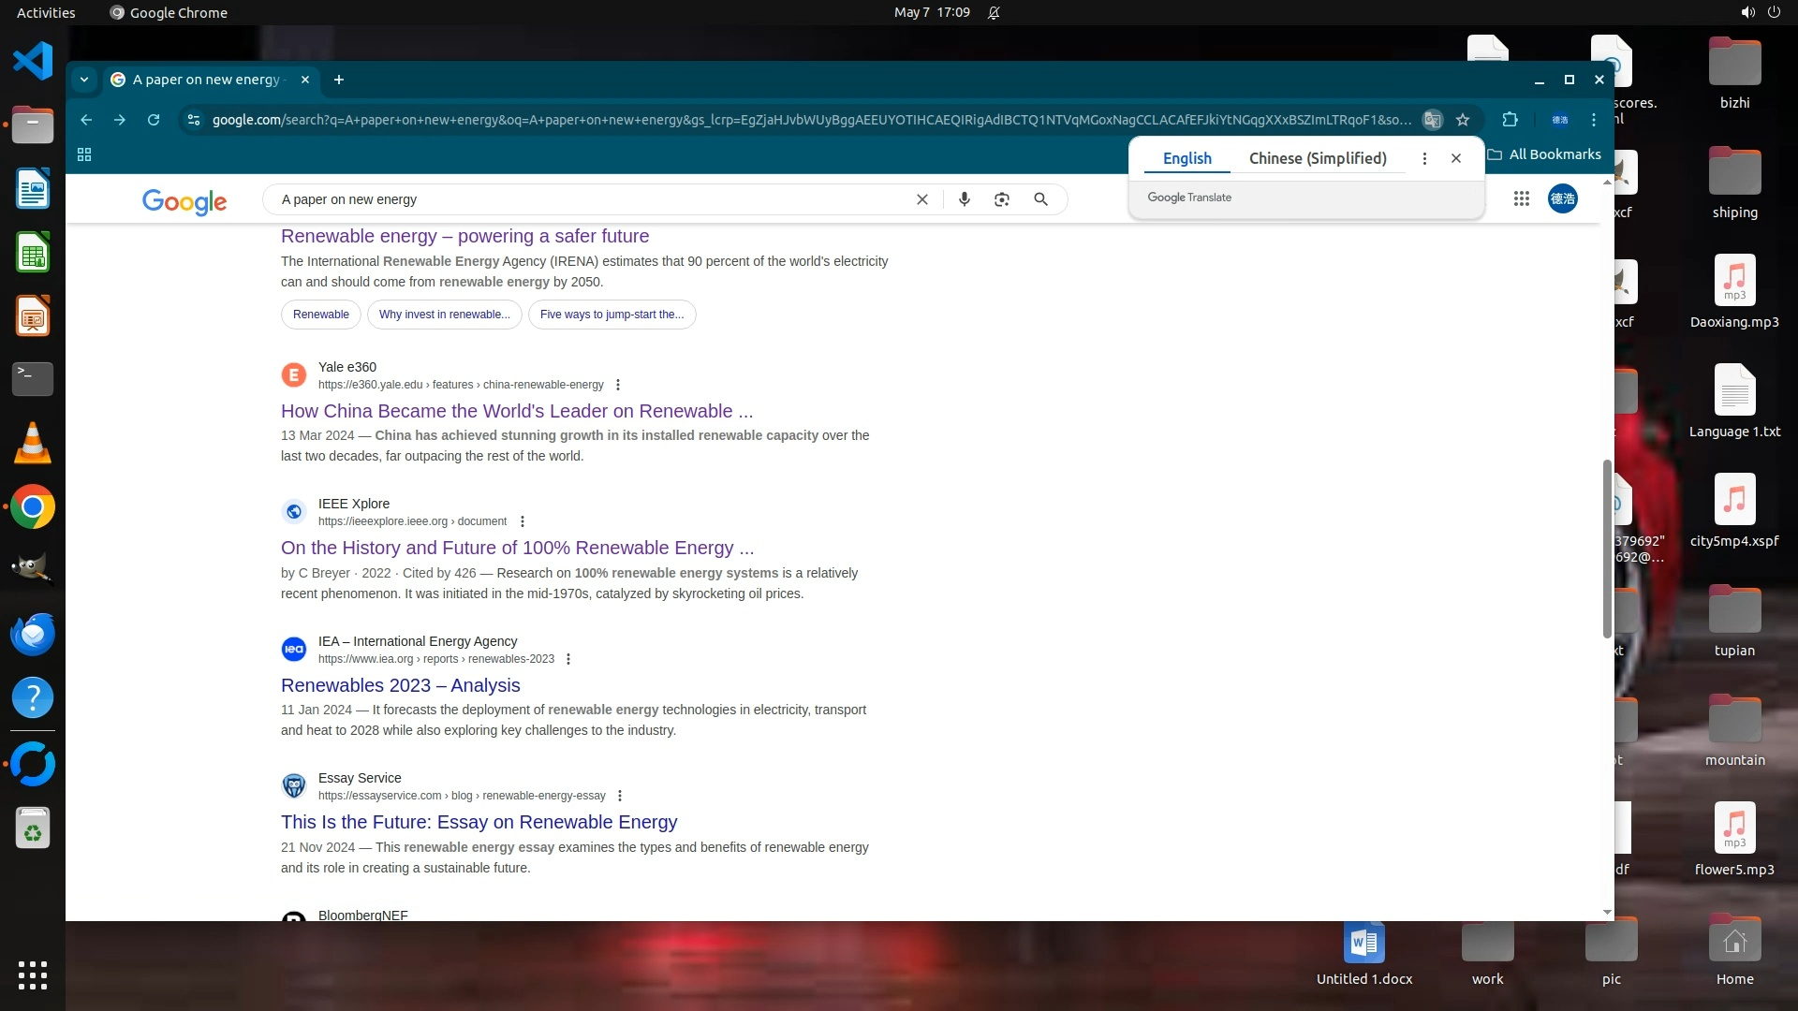Image resolution: width=1798 pixels, height=1011 pixels.
Task: Select the 'A paper on new energy' tab
Action: [206, 80]
